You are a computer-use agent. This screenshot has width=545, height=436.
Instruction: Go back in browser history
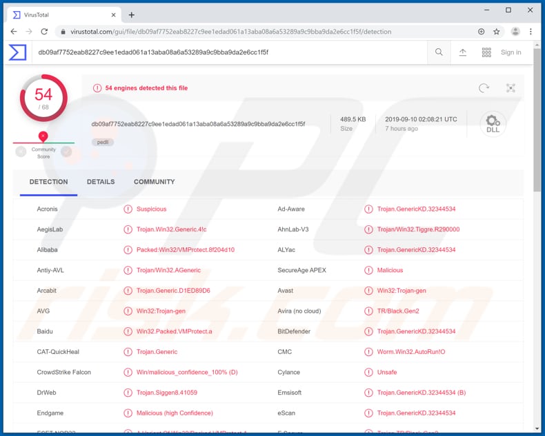click(14, 32)
